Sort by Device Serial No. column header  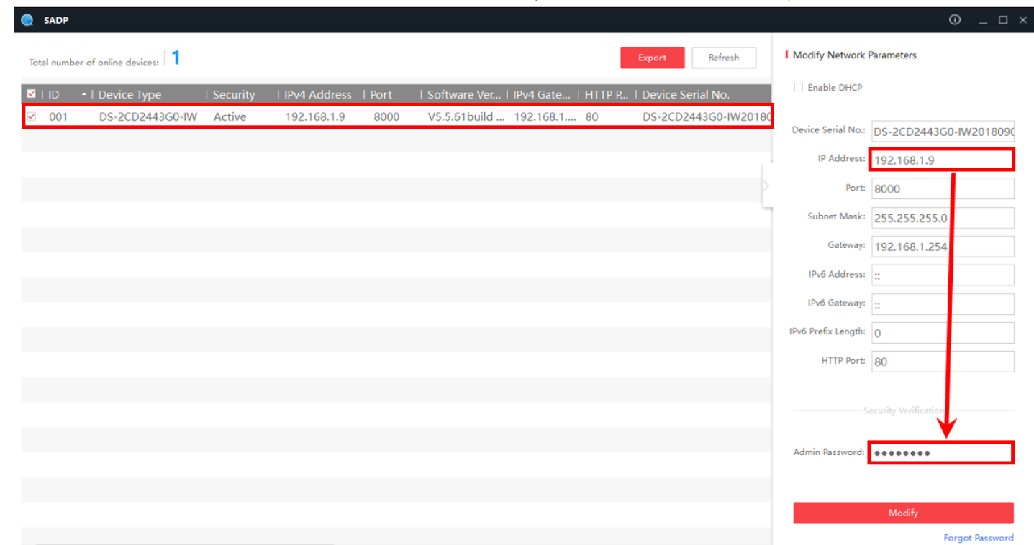point(686,95)
